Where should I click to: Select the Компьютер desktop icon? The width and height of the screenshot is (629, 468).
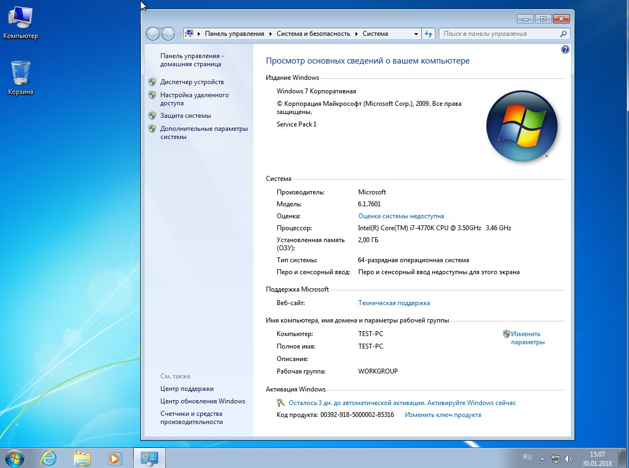[x=21, y=23]
